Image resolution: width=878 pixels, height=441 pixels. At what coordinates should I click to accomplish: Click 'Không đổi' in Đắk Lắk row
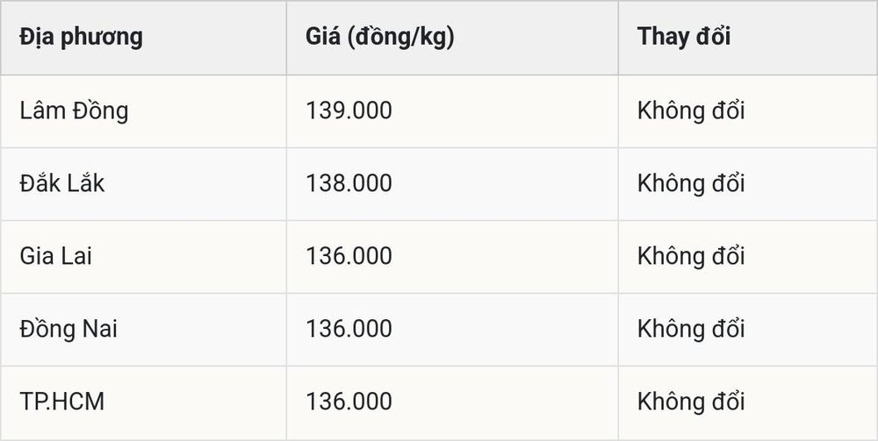(x=691, y=183)
